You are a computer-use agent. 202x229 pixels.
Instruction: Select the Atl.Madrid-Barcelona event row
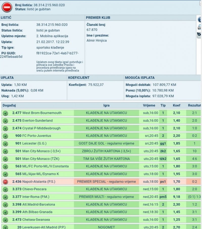[x=39, y=205]
